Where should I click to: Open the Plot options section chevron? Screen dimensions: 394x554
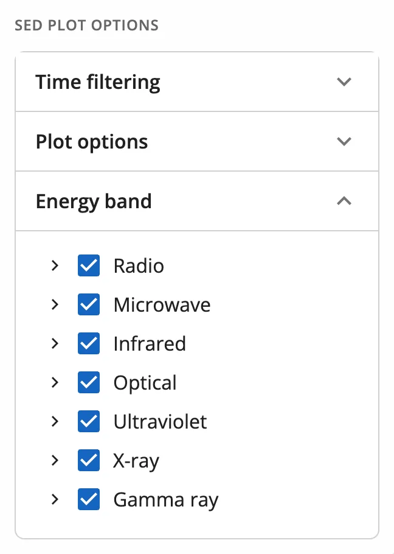point(344,142)
